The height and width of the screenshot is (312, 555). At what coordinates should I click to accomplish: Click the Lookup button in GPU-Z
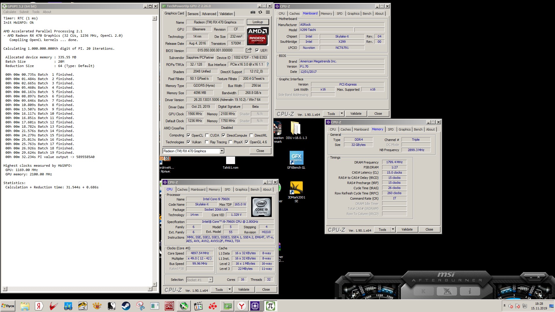258,22
